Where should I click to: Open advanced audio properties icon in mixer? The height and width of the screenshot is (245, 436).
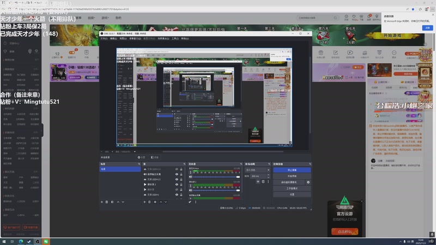point(190,202)
